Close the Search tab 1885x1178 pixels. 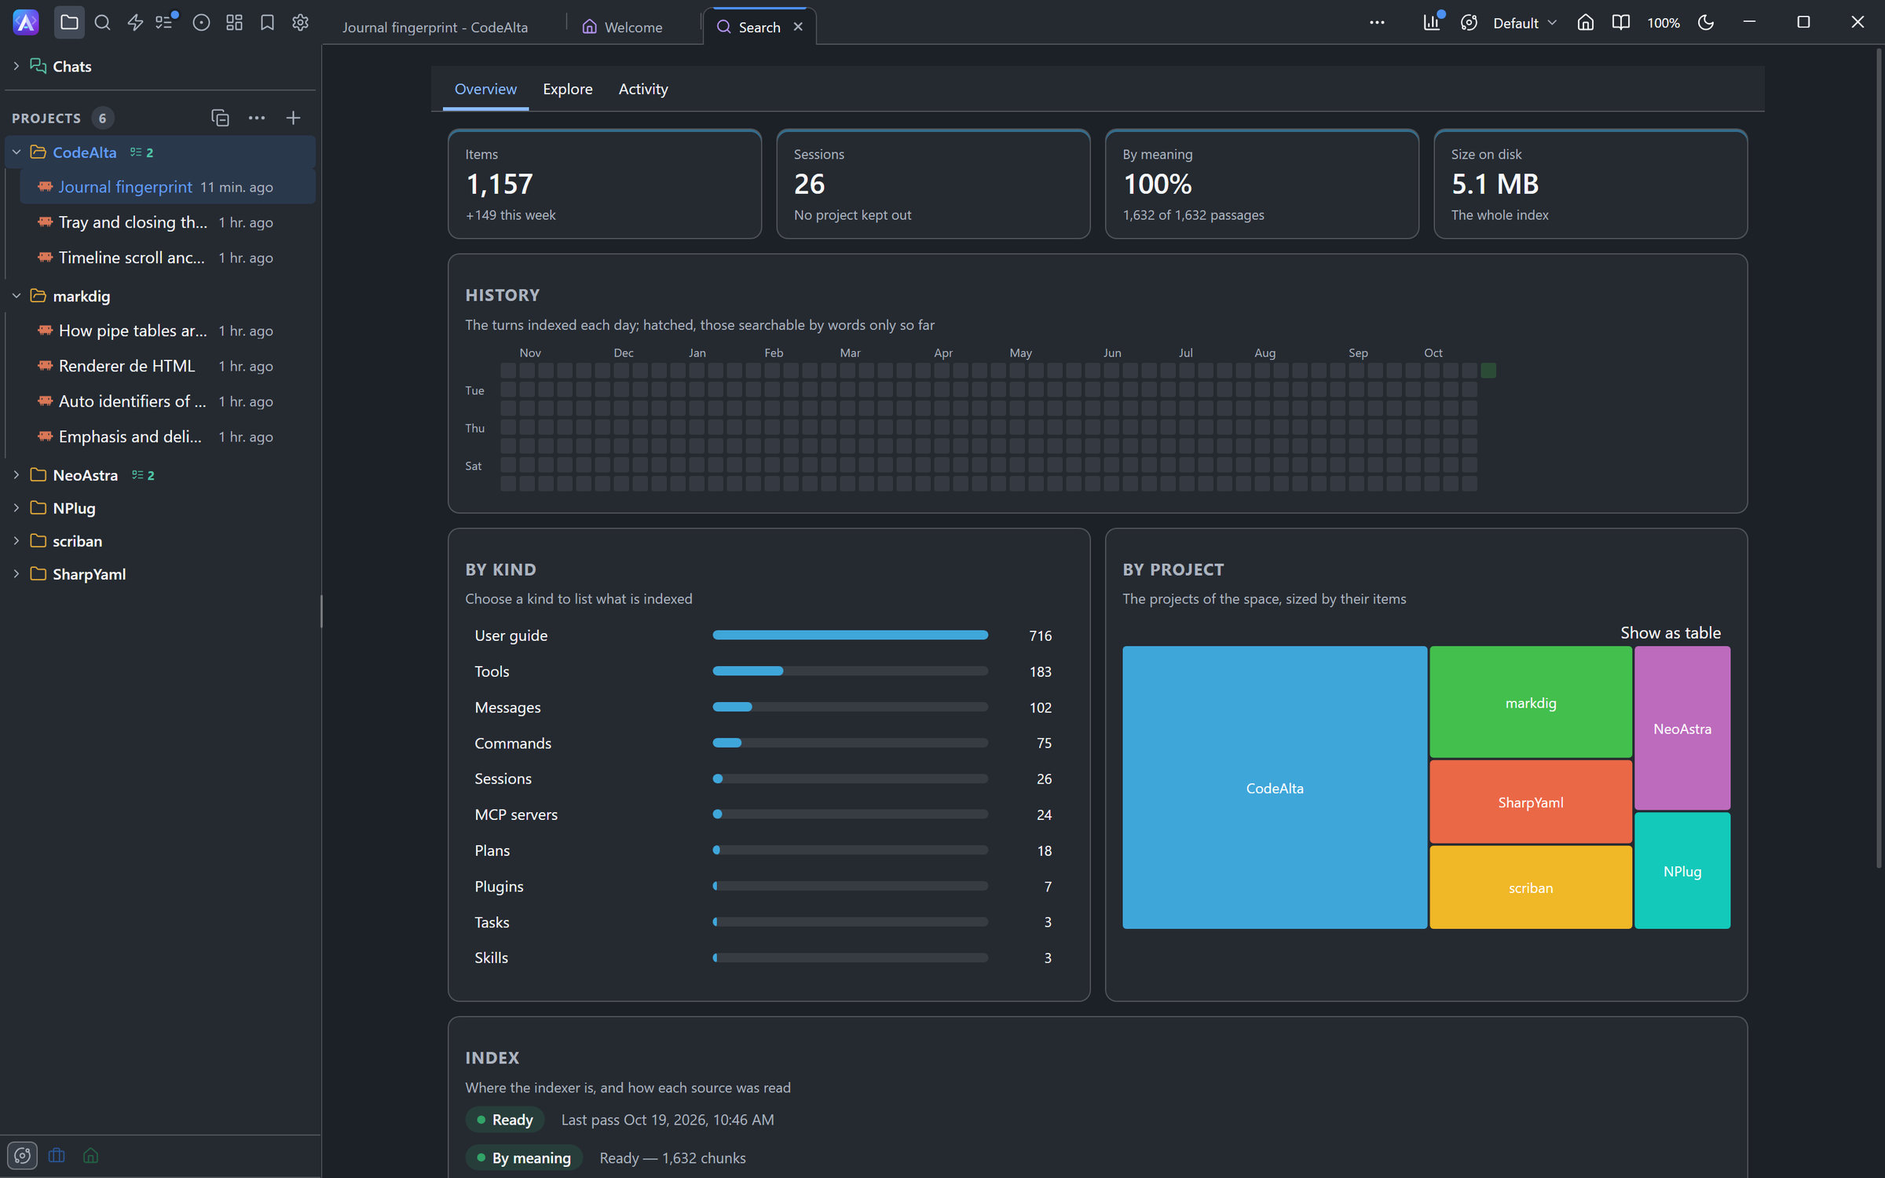click(x=798, y=27)
